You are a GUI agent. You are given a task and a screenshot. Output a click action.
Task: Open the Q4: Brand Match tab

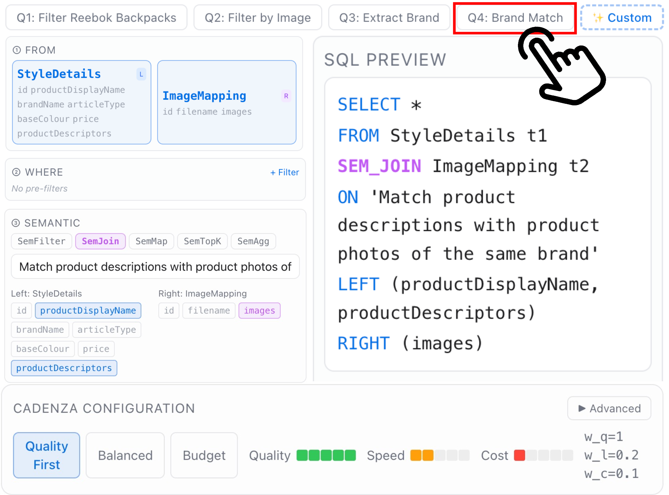[515, 18]
